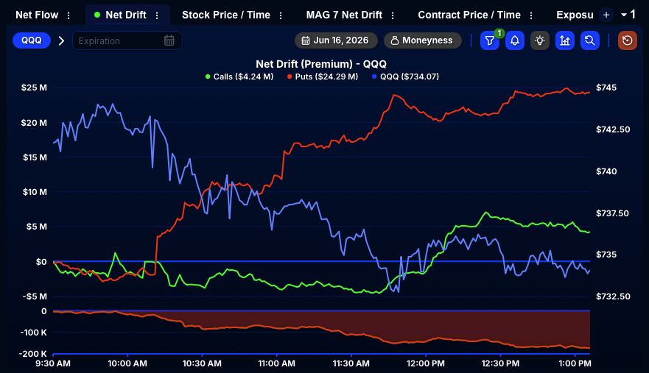Toggle the QQQ ($734.07) legend series
Screen dimensions: 649x373
click(405, 77)
